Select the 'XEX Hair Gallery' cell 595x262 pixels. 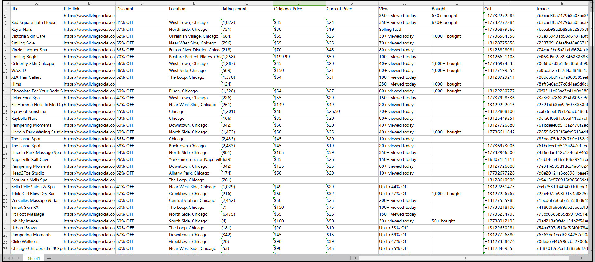point(36,77)
